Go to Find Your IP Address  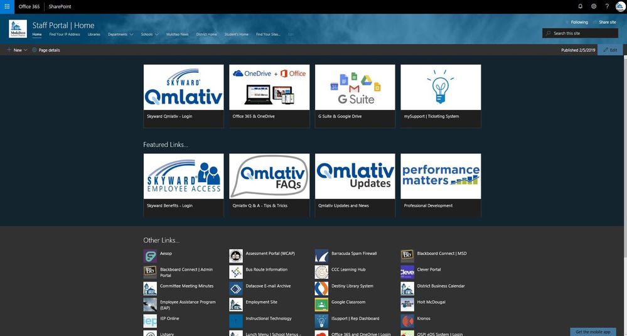point(65,35)
